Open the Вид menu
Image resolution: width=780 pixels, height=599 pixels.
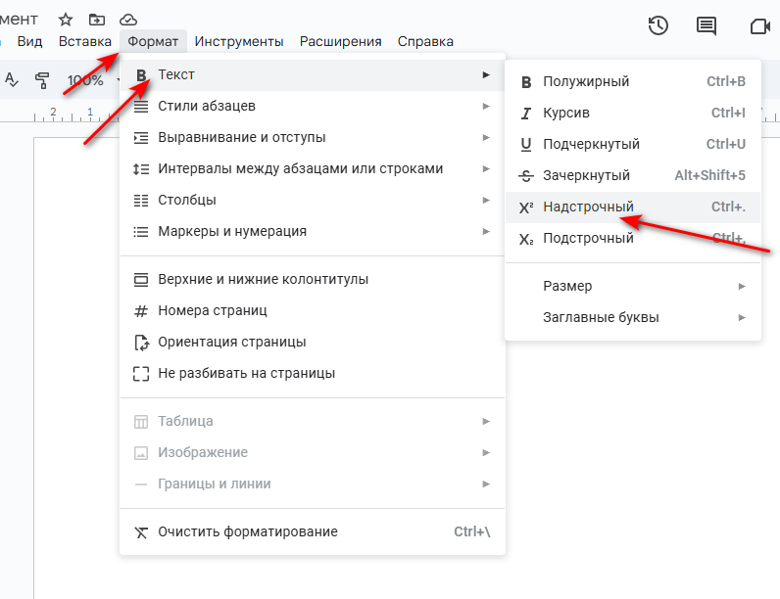[x=29, y=41]
